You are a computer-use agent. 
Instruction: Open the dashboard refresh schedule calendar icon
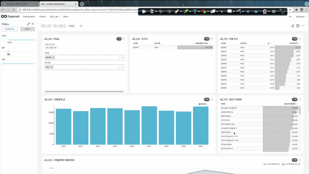[x=298, y=26]
